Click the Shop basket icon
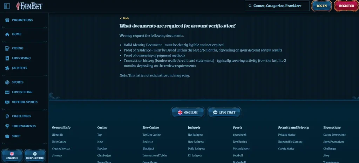The image size is (359, 163). (x=7, y=136)
